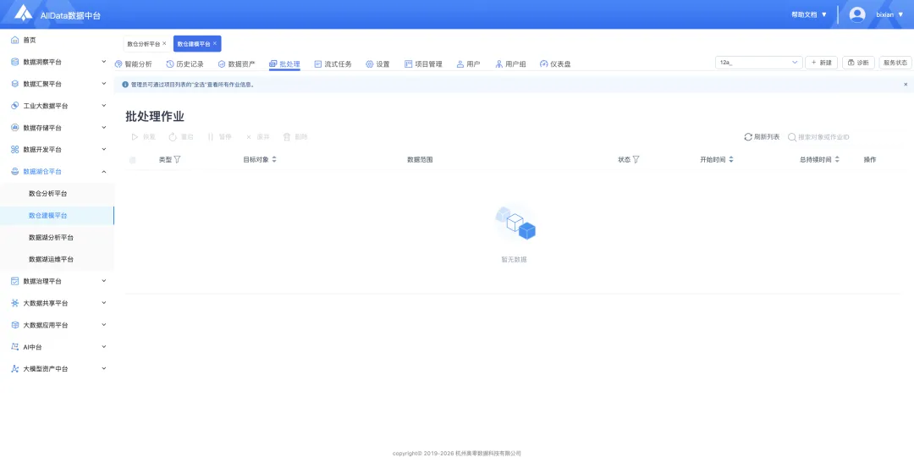Click the 服务状态 button
Screen dimensions: 914x463
(x=895, y=63)
